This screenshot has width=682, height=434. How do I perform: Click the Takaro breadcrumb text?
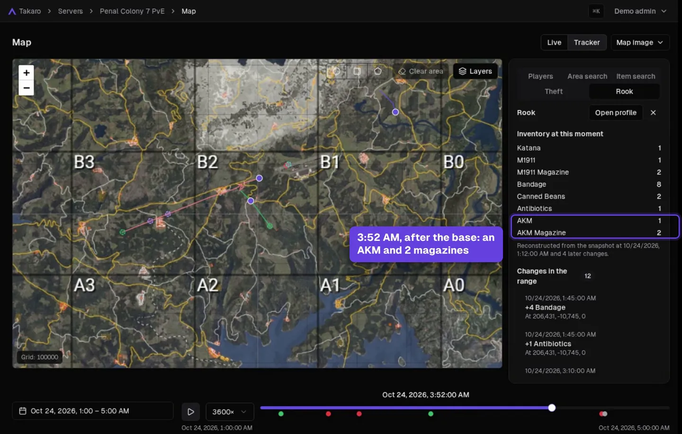pyautogui.click(x=30, y=11)
